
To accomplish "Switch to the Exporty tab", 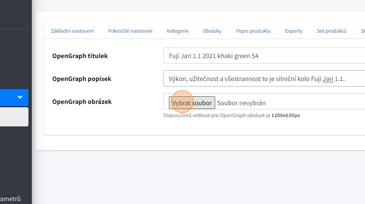I will (294, 31).
